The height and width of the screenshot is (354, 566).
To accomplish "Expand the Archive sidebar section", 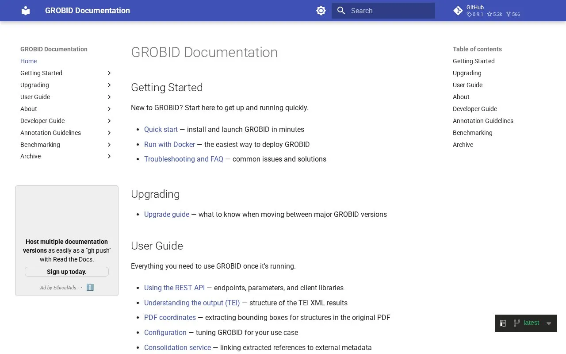I will pos(109,156).
